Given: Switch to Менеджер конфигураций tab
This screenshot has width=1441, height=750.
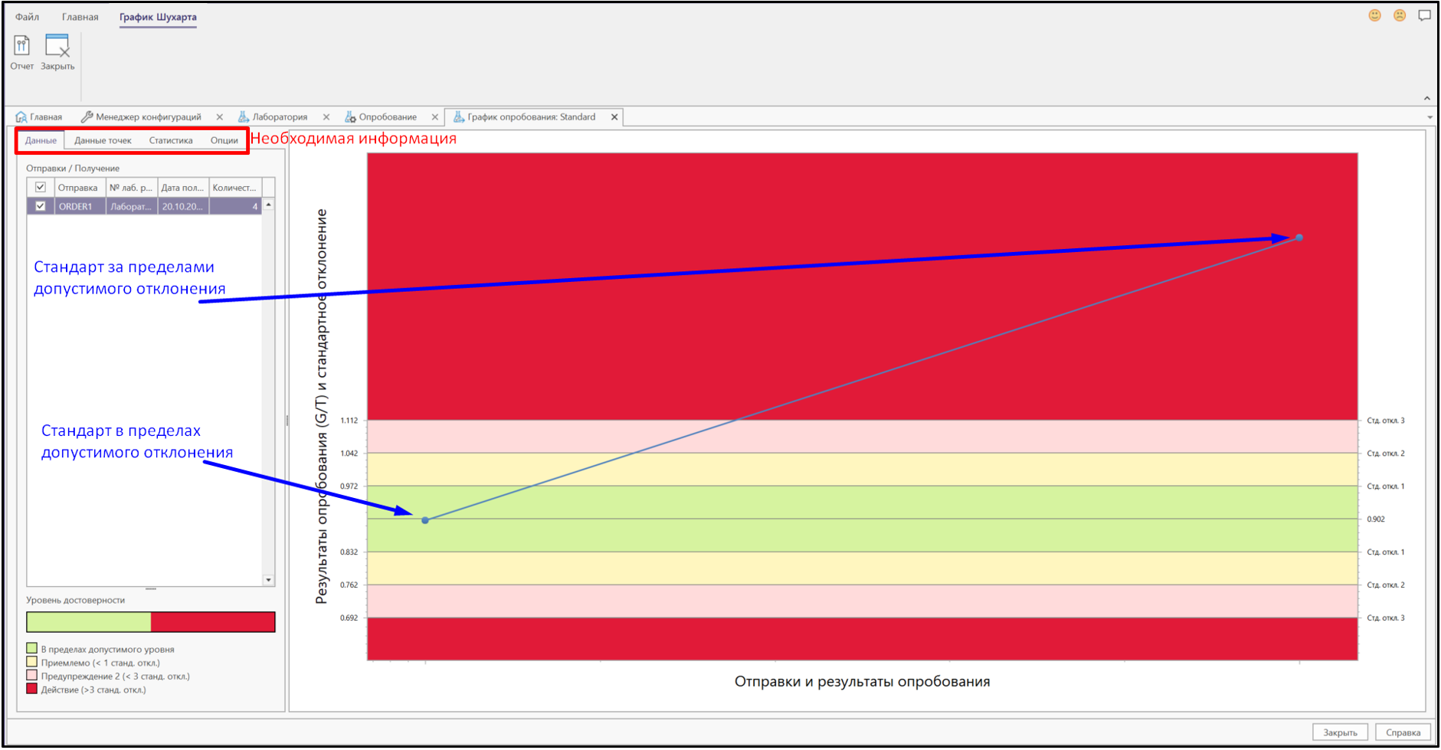Looking at the screenshot, I should click(x=142, y=117).
